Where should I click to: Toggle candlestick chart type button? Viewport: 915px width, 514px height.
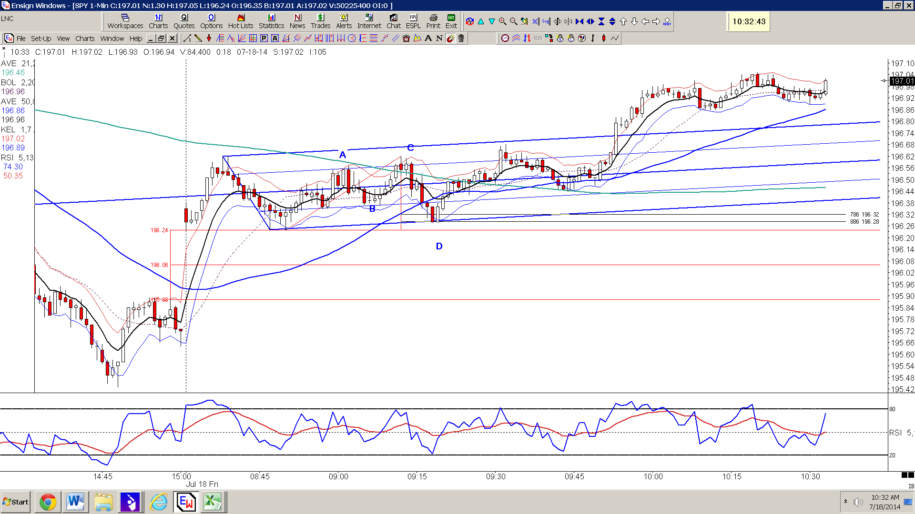[603, 38]
